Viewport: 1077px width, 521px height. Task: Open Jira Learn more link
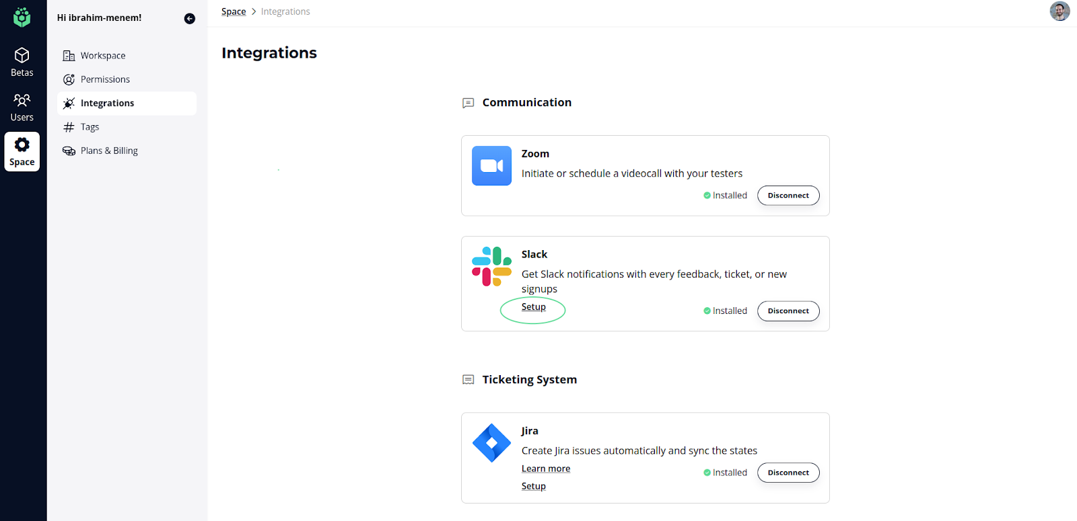point(546,469)
